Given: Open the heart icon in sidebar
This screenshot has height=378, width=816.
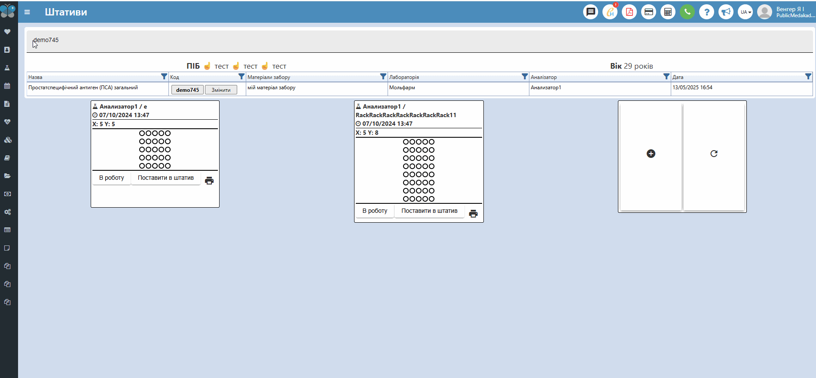Looking at the screenshot, I should 7,32.
